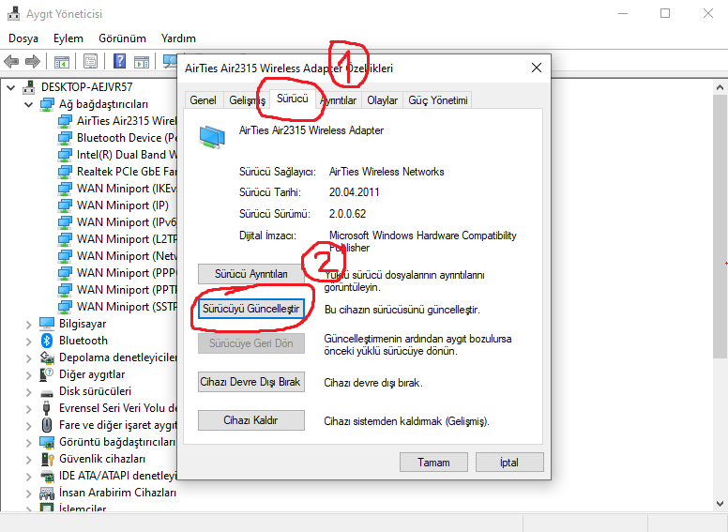The height and width of the screenshot is (532, 728).
Task: Expand the Disk sürücüleri node
Action: click(x=29, y=391)
